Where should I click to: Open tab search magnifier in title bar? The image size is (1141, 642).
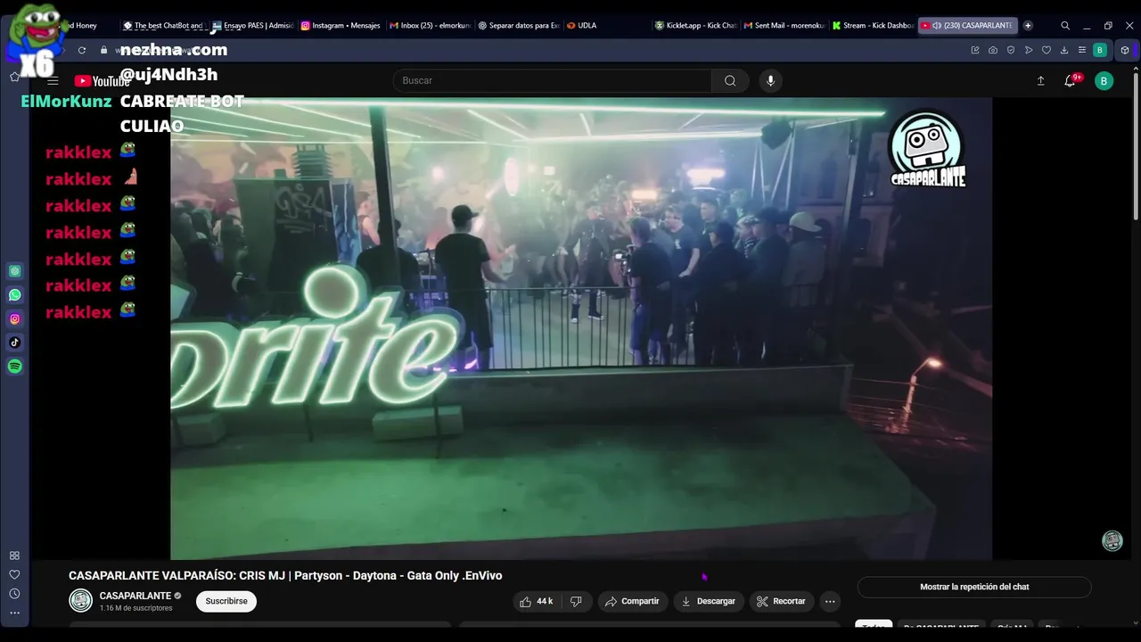(1065, 26)
